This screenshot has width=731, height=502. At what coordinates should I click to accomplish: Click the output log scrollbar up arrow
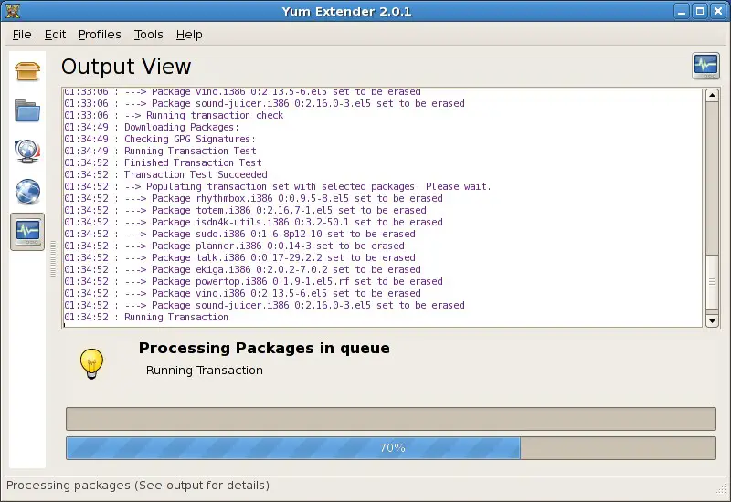tap(712, 96)
